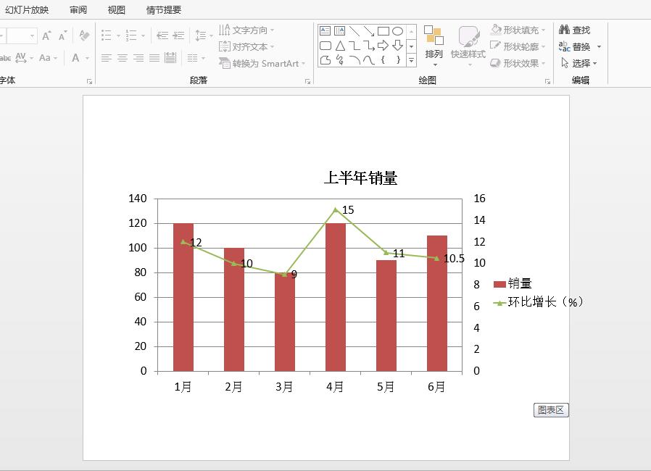Pick the rectangle shape from shapes gallery
The width and height of the screenshot is (651, 471).
[x=383, y=31]
